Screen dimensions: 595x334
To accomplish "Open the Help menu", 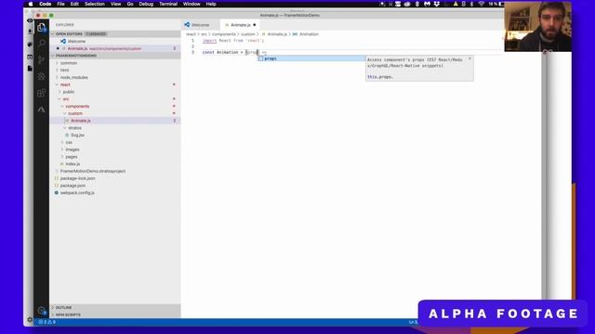I will pyautogui.click(x=211, y=4).
